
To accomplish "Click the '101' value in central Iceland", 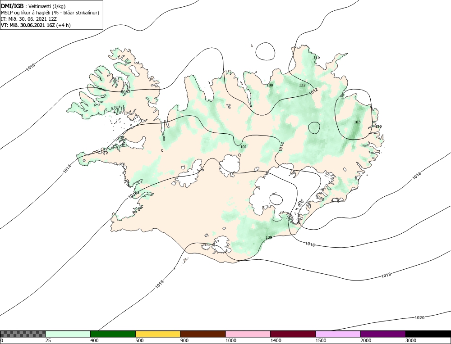I will pos(244,147).
